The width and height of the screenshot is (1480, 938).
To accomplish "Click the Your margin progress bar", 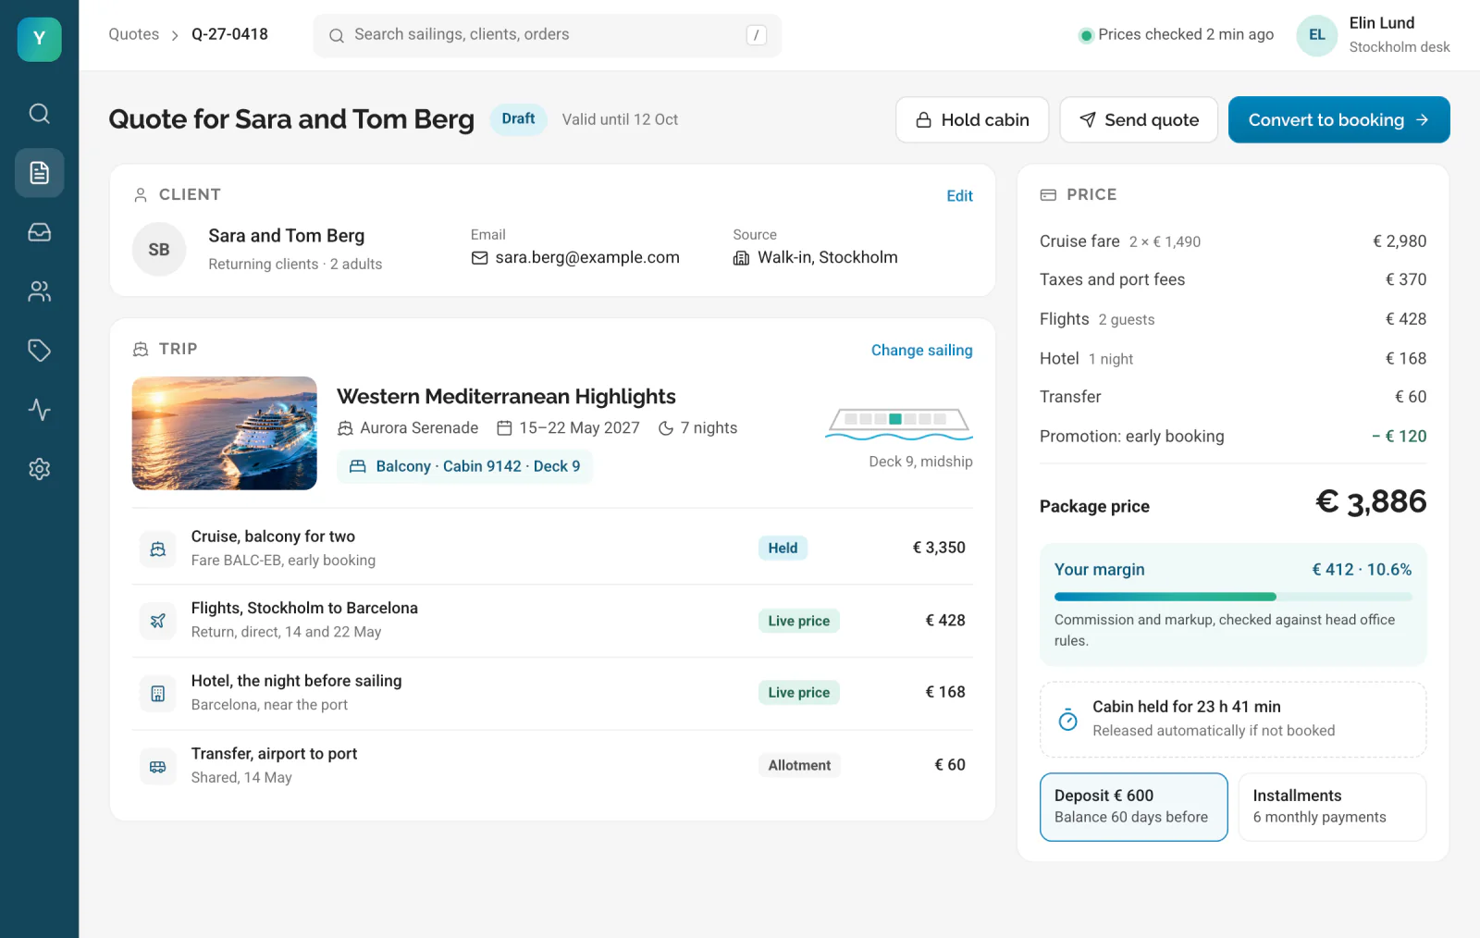I will pyautogui.click(x=1233, y=597).
